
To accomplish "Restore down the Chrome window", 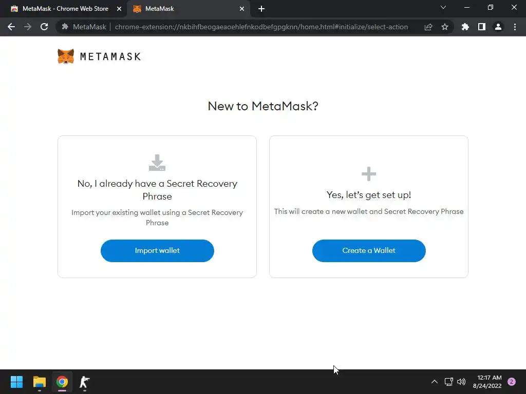I will [x=491, y=7].
